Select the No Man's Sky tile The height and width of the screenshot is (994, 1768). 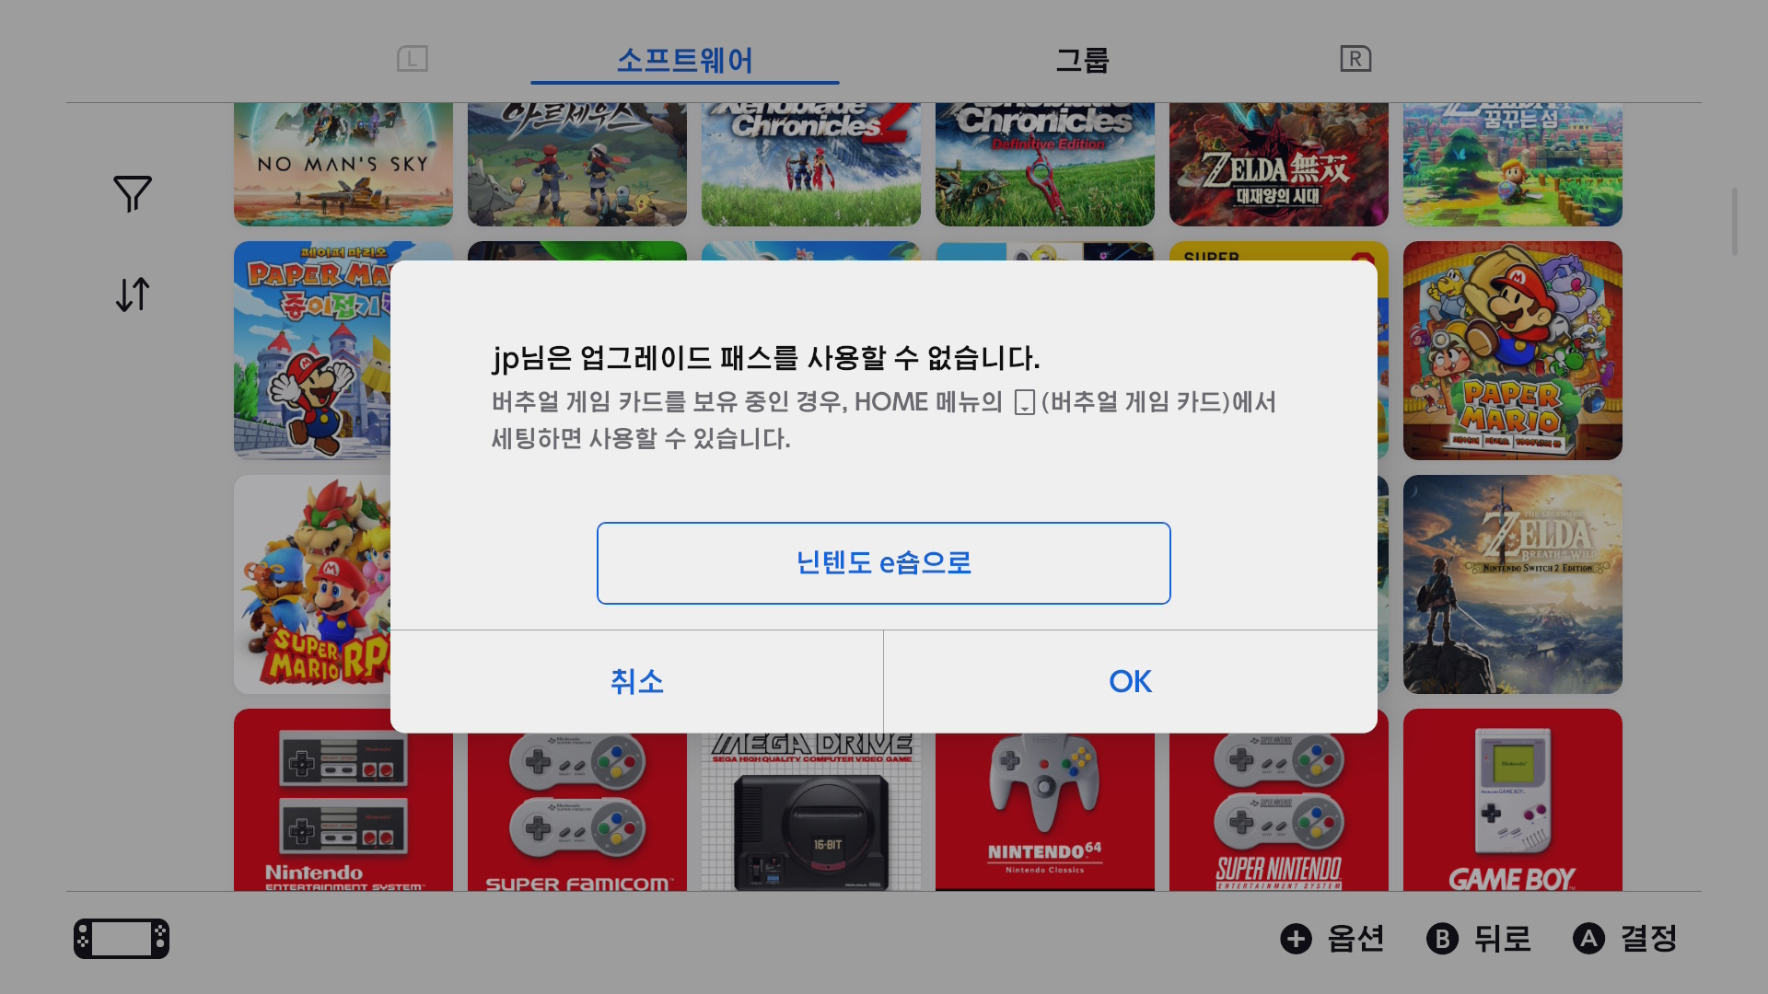pos(343,165)
